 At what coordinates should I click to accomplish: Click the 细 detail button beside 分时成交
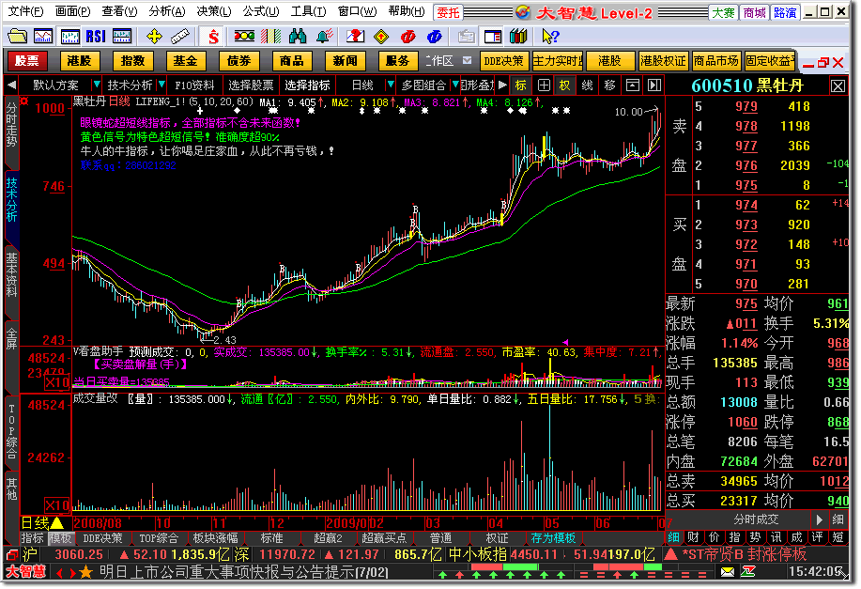(838, 519)
